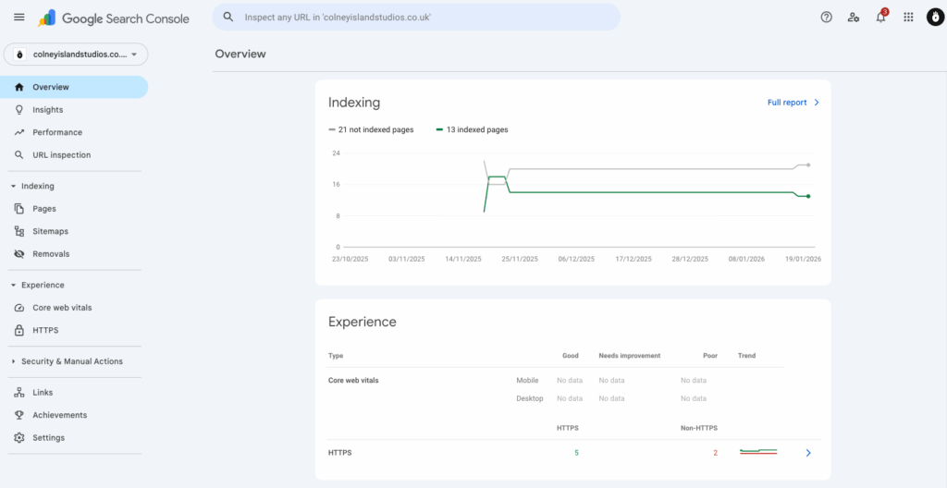947x488 pixels.
Task: Open users and permissions icon
Action: coord(854,18)
